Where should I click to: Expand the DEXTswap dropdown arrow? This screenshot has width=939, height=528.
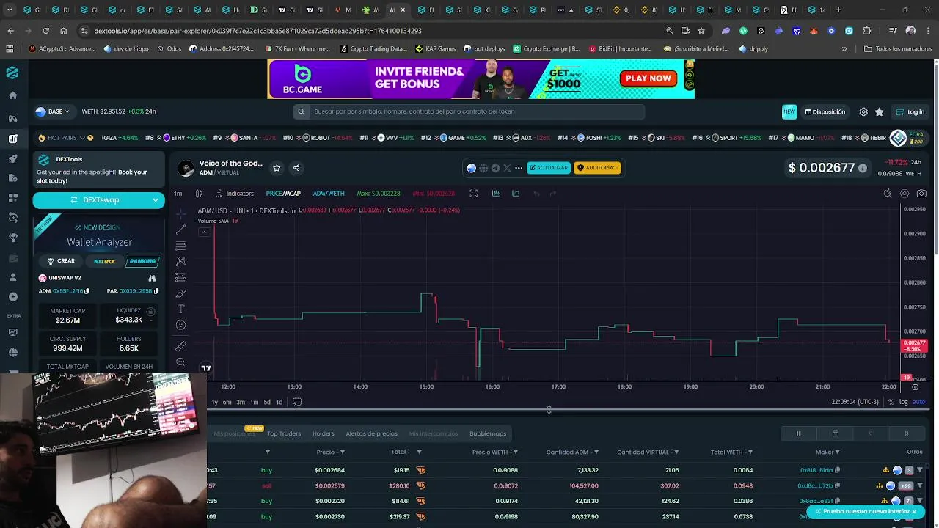pyautogui.click(x=156, y=199)
